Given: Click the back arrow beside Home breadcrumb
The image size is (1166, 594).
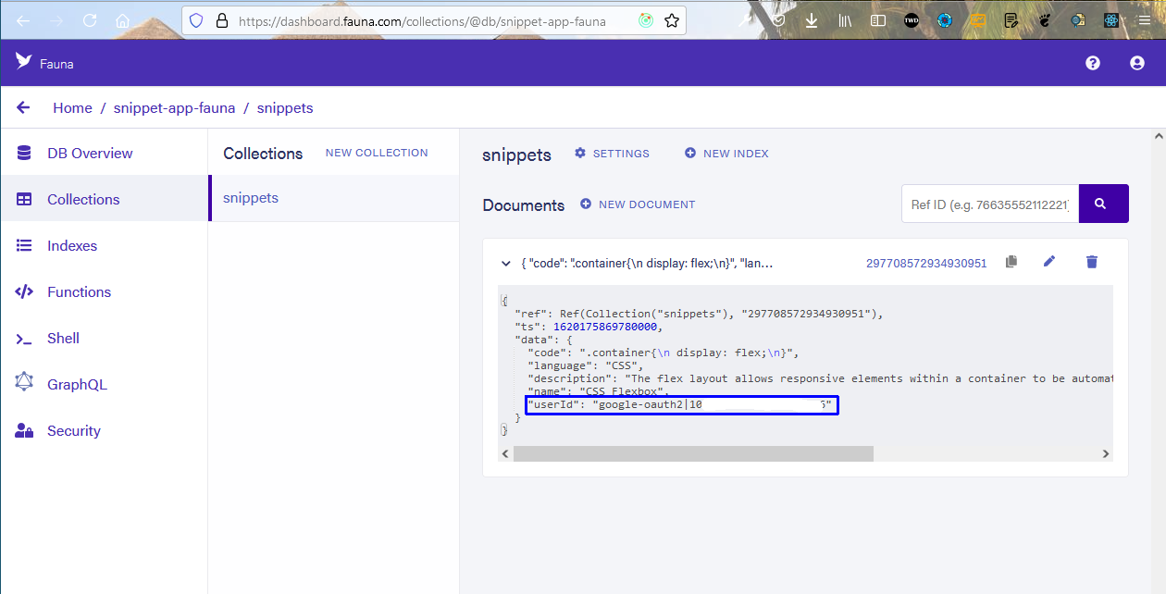Looking at the screenshot, I should pos(24,107).
